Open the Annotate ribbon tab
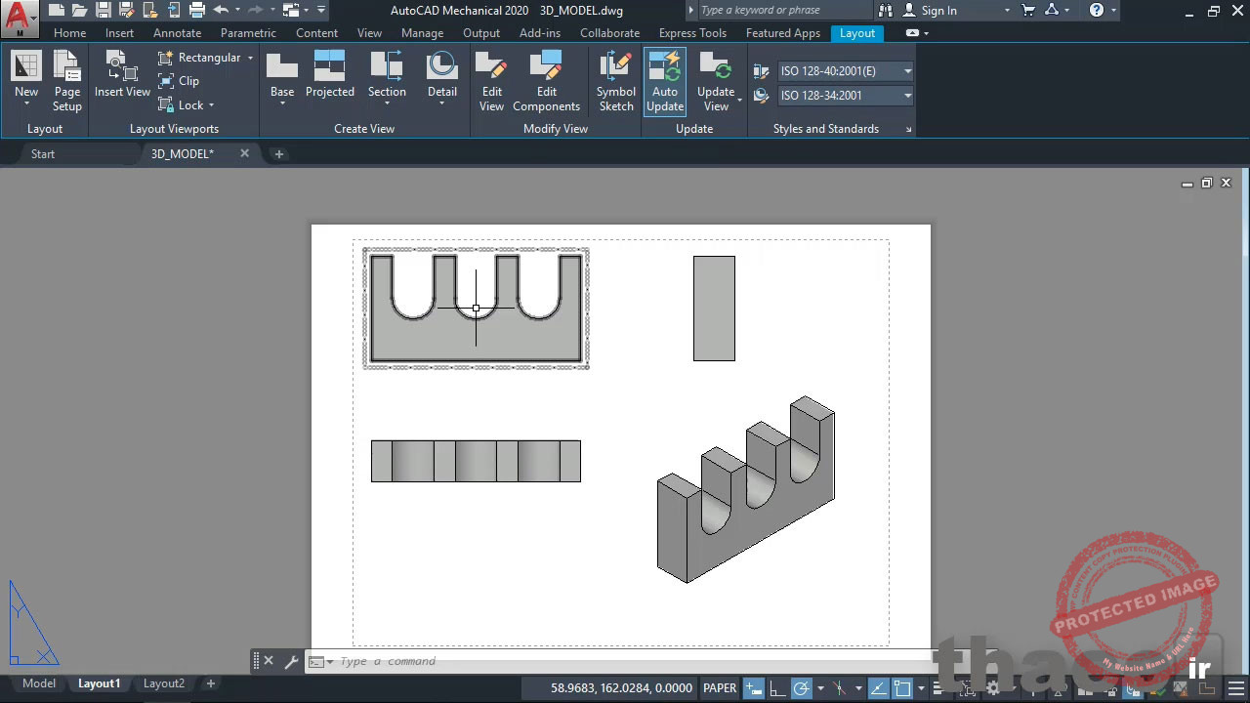The image size is (1250, 703). pos(177,32)
